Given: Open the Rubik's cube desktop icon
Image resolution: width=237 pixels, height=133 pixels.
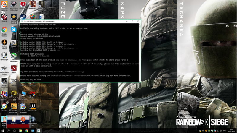Looking at the screenshot, I should [x=32, y=17].
